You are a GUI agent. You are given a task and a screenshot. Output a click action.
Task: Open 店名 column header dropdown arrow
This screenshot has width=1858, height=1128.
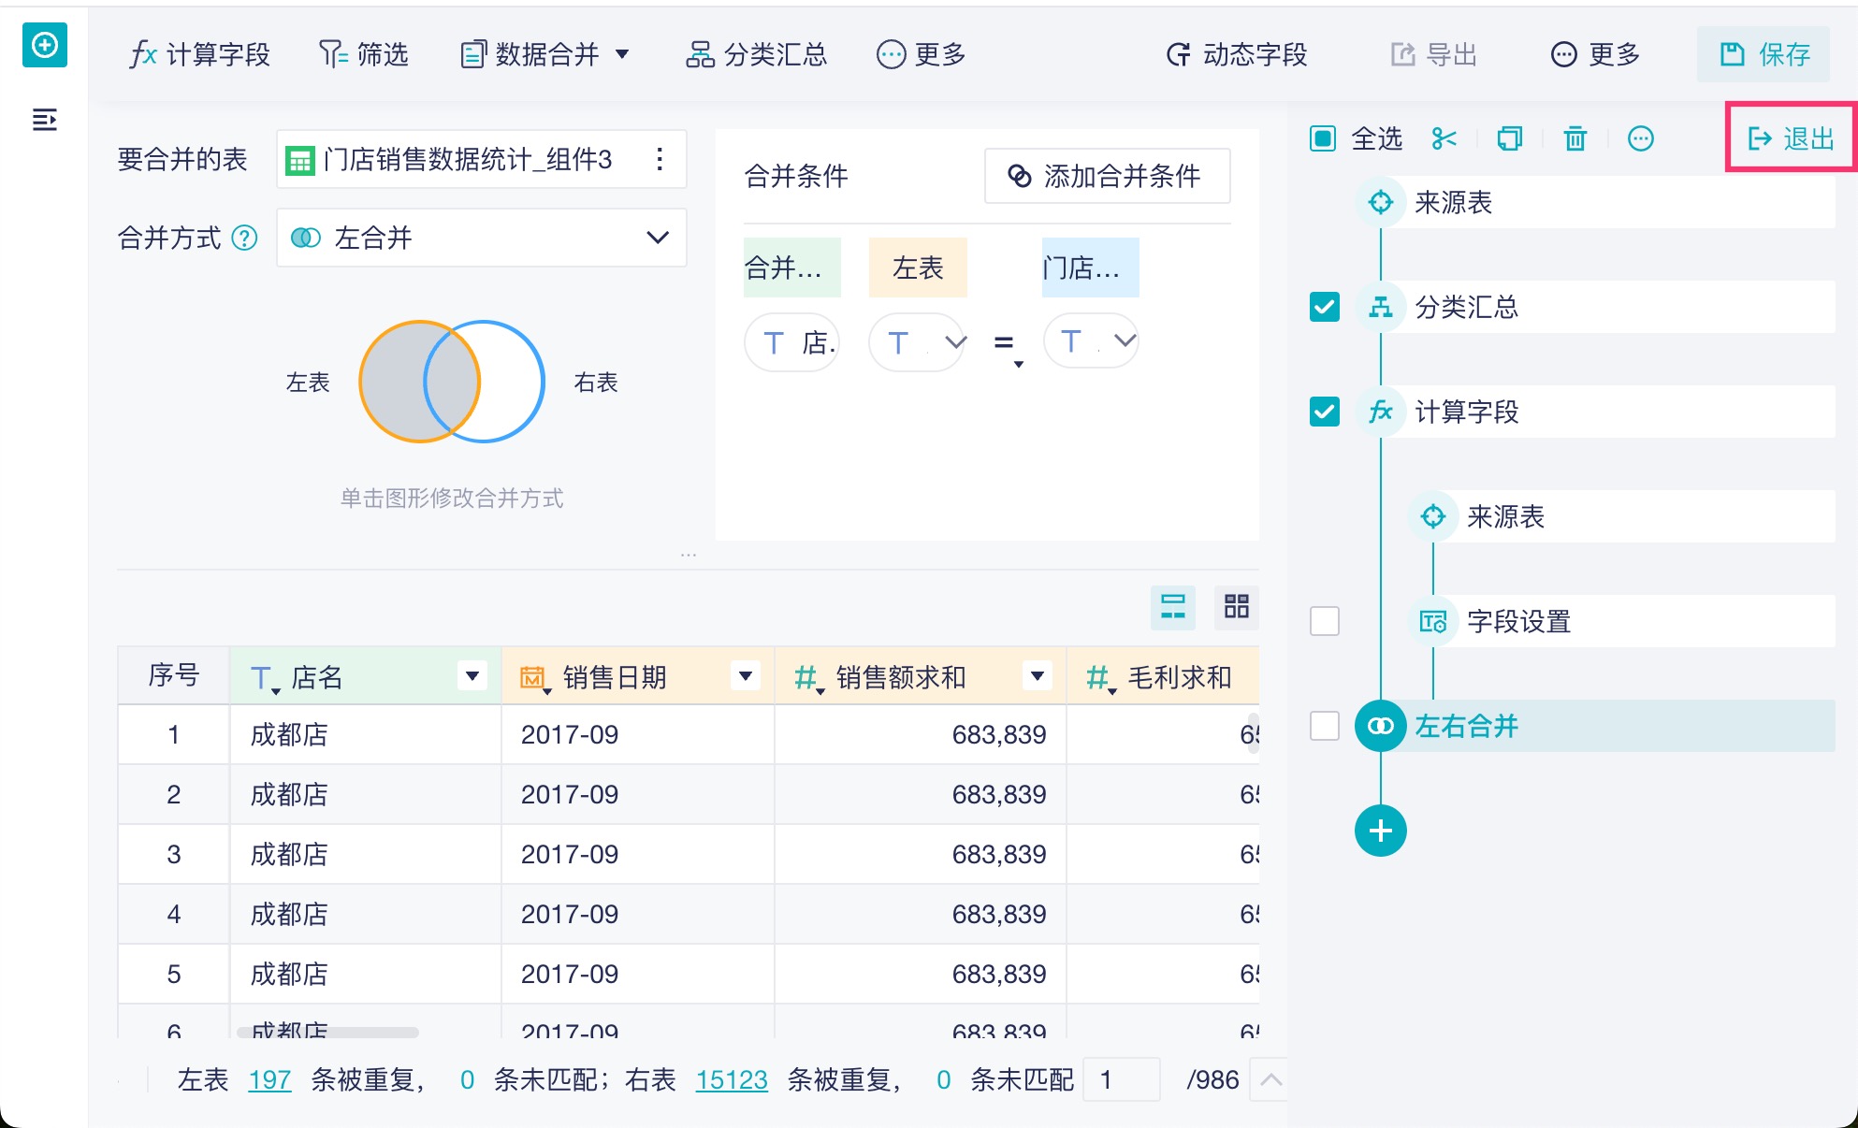click(x=472, y=675)
